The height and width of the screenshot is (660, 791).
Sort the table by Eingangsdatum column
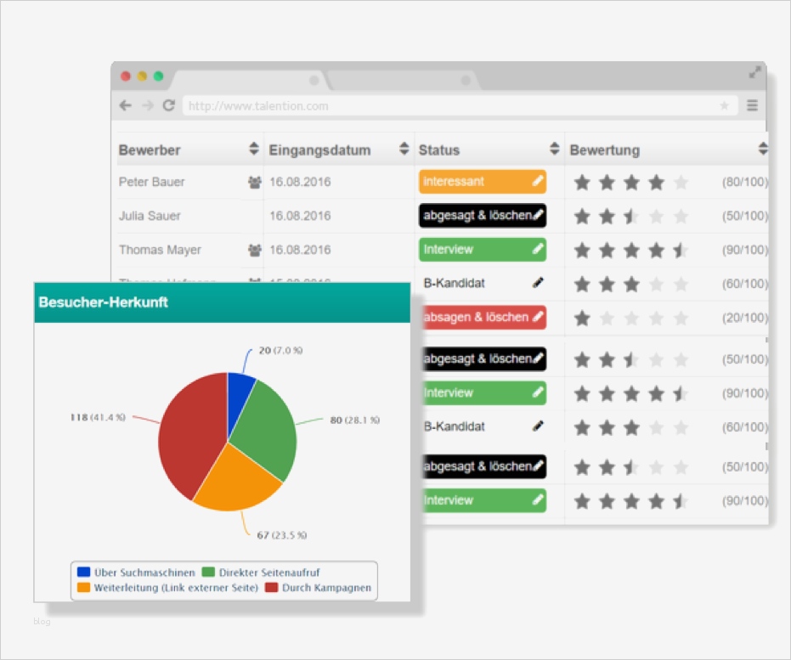click(404, 149)
